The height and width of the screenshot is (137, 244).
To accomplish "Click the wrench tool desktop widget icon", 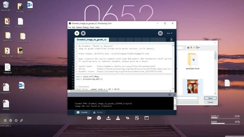I will click(x=21, y=120).
